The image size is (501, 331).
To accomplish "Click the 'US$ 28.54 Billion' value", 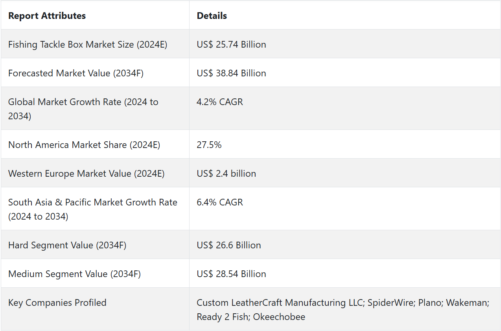I will click(x=231, y=274).
